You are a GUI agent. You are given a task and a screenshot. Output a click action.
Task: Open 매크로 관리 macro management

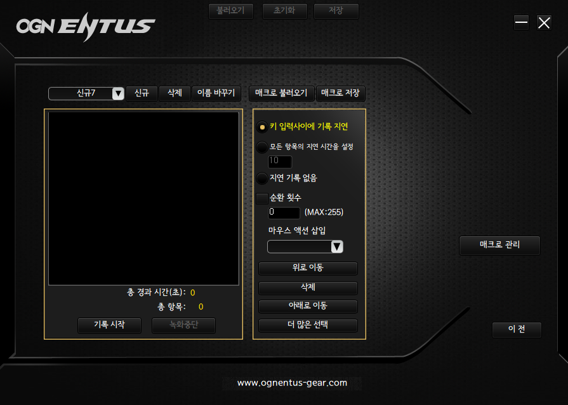499,246
